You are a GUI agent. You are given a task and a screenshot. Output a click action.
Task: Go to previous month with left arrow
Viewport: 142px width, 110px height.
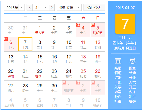pos(30,7)
